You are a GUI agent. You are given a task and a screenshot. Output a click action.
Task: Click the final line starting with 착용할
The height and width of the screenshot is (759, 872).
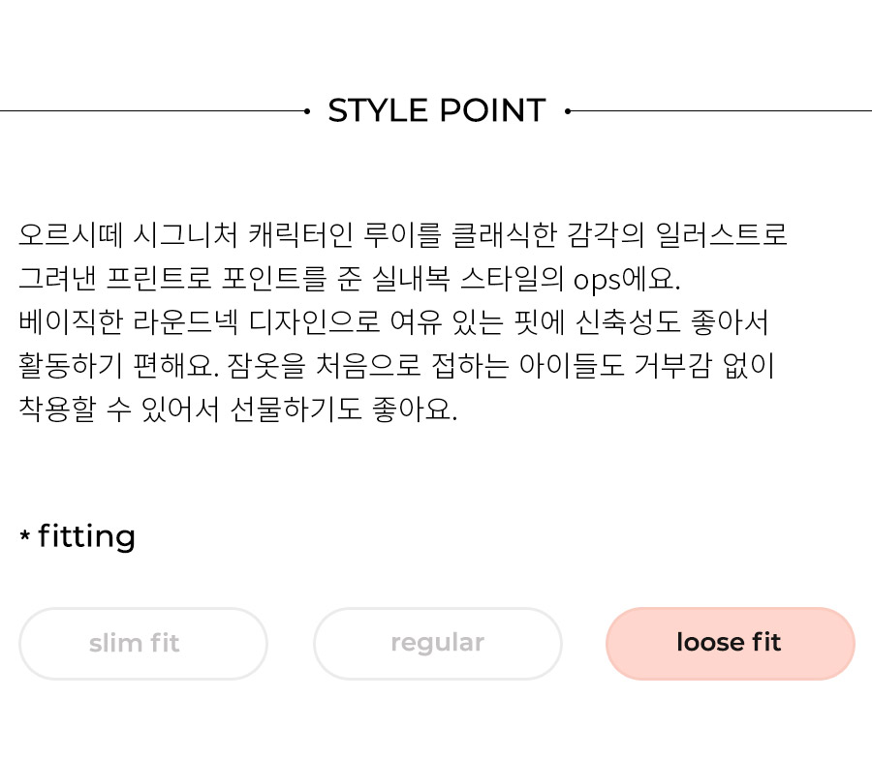point(238,410)
